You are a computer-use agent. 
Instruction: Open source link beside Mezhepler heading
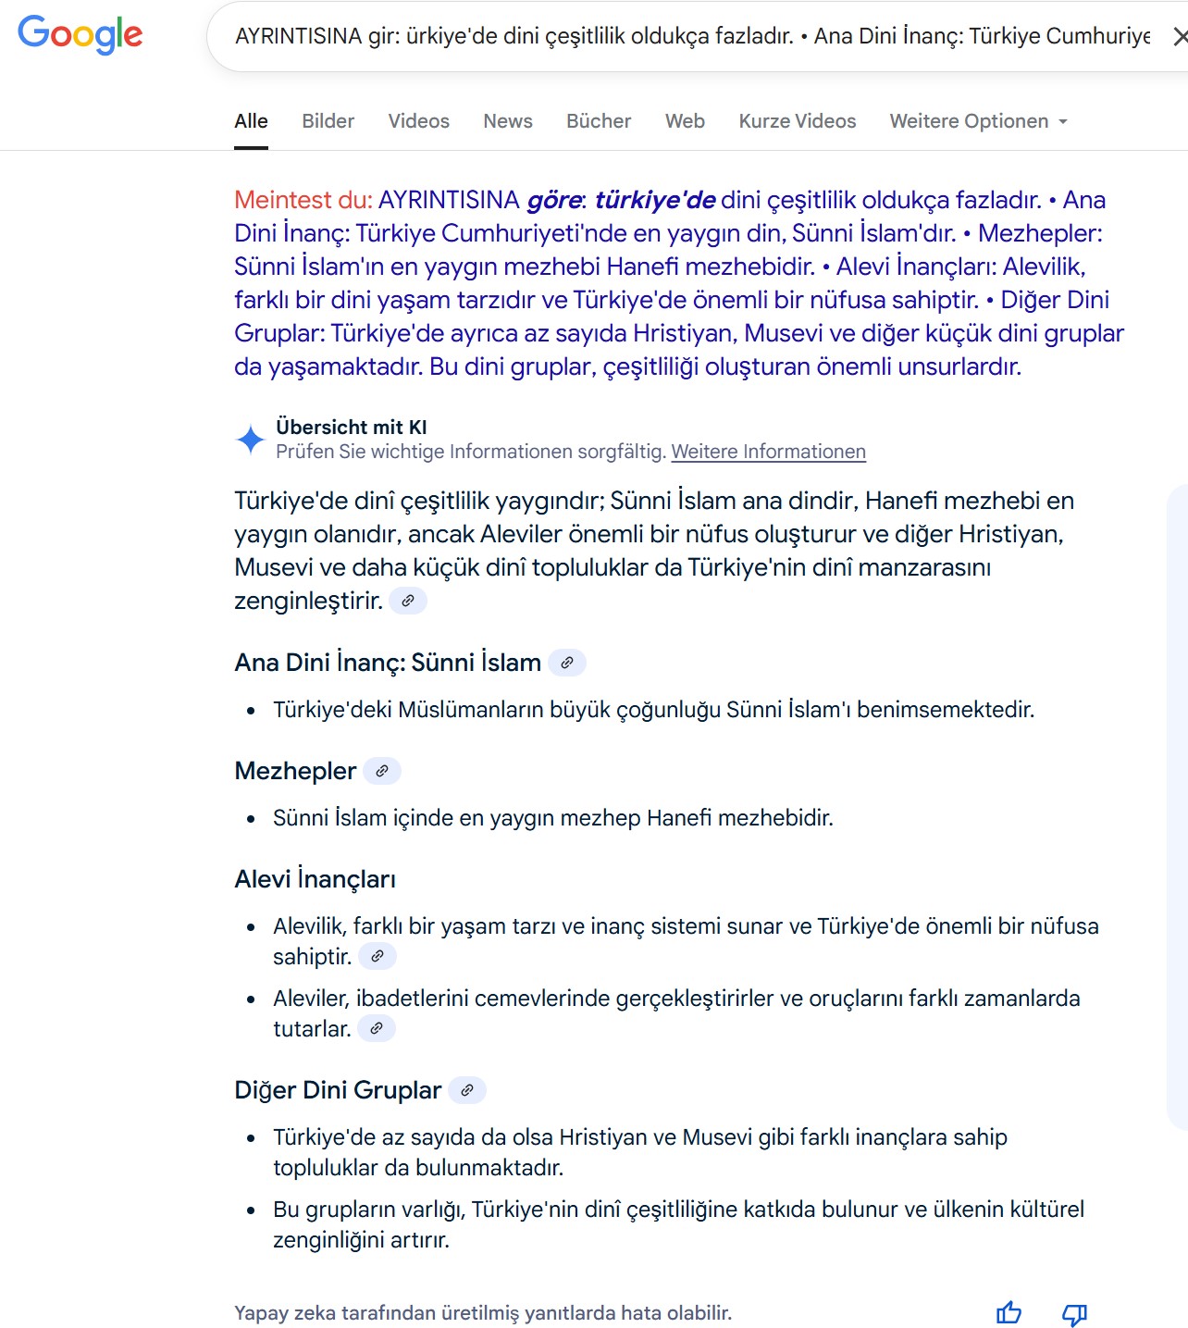(x=382, y=771)
